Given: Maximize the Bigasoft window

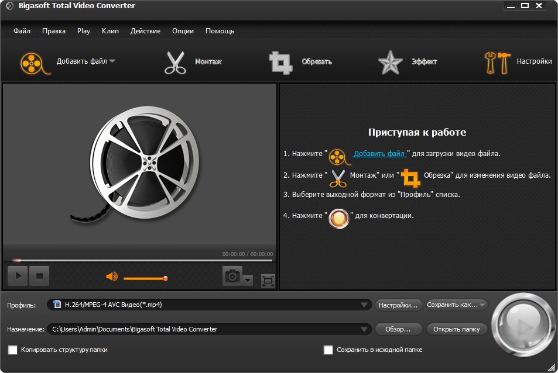Looking at the screenshot, I should tap(525, 6).
